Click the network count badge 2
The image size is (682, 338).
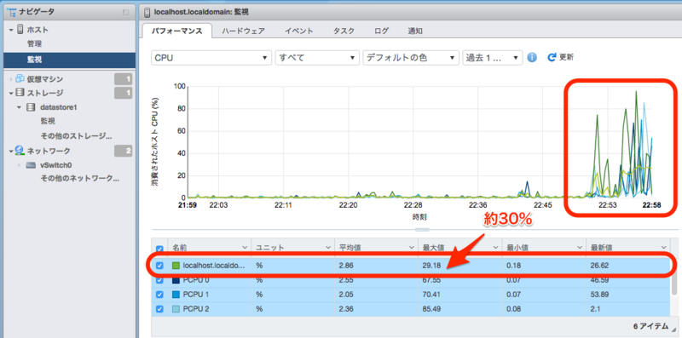point(123,151)
